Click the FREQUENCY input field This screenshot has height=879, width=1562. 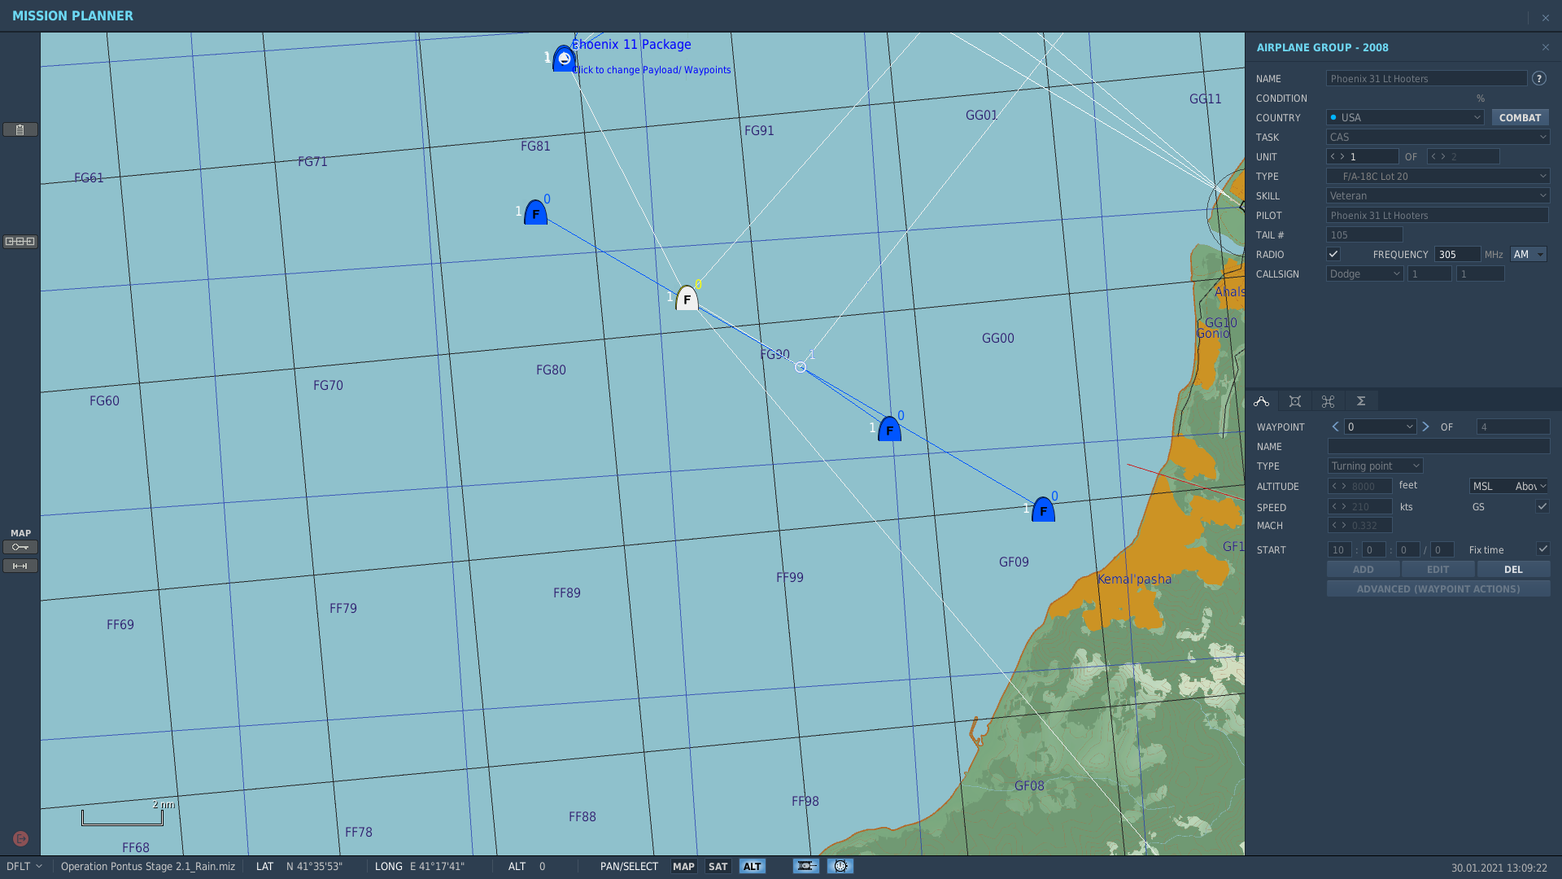(1457, 254)
